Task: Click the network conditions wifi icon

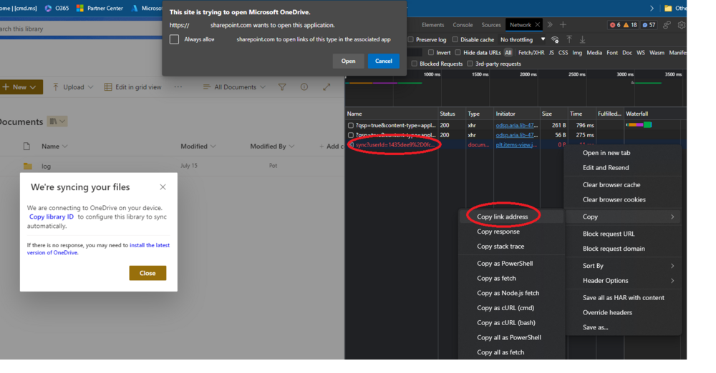Action: 555,40
